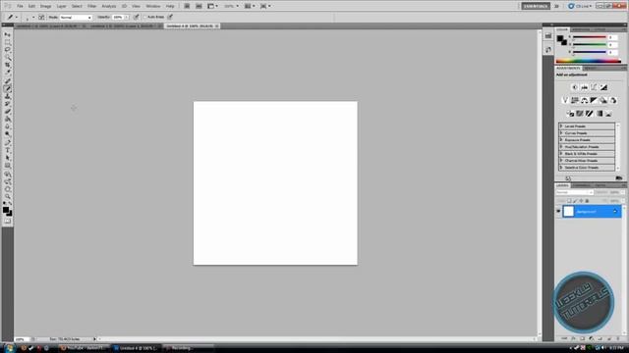Add a Curves adjustment
The width and height of the screenshot is (629, 353).
(x=594, y=87)
